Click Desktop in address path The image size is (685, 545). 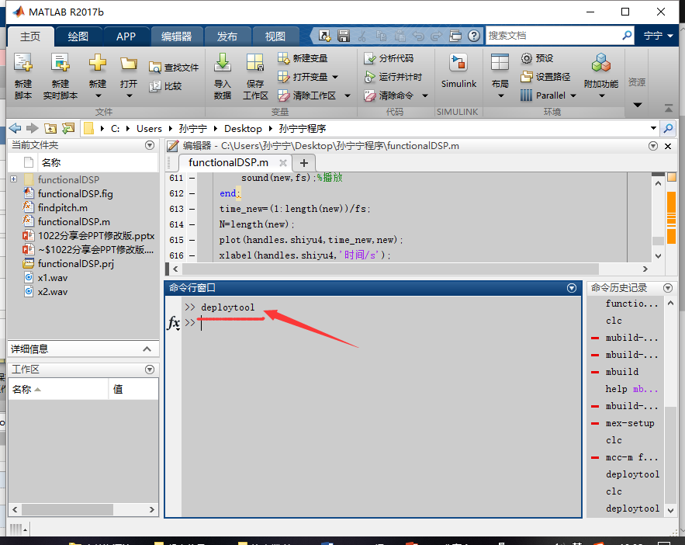pos(243,129)
